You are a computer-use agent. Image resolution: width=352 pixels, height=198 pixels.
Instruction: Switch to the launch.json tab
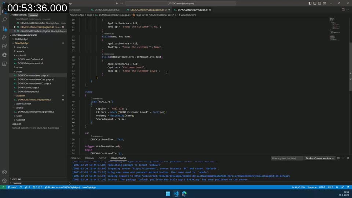[75, 10]
